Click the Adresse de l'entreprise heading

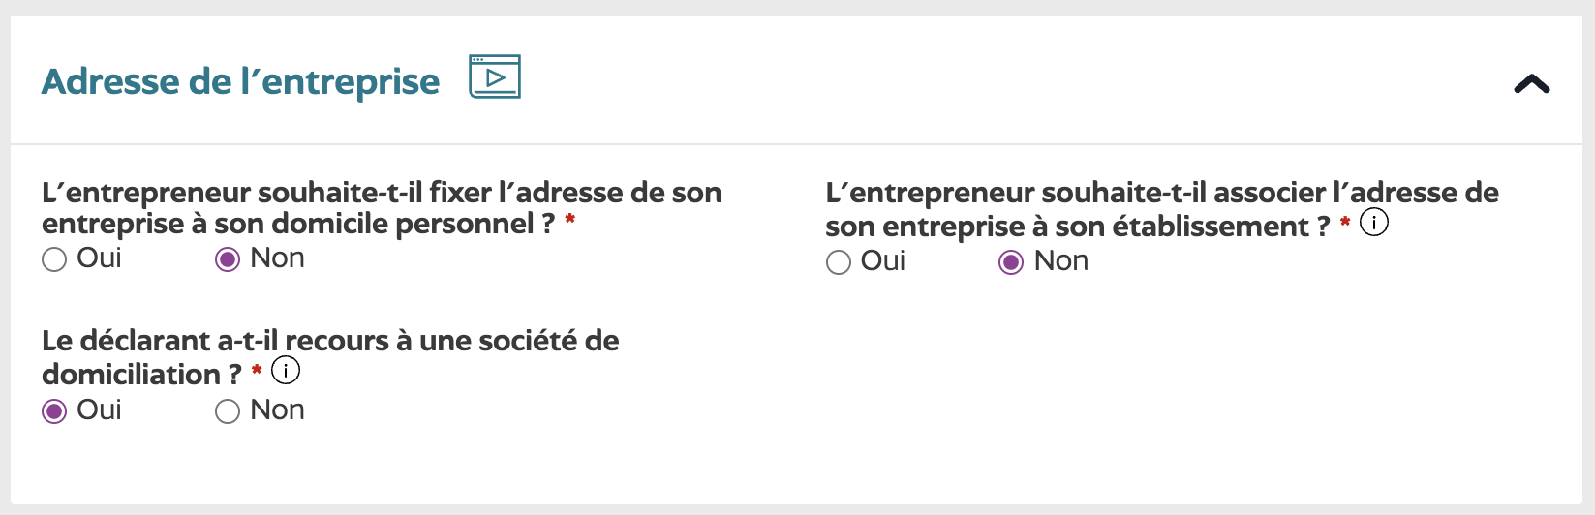tap(240, 81)
